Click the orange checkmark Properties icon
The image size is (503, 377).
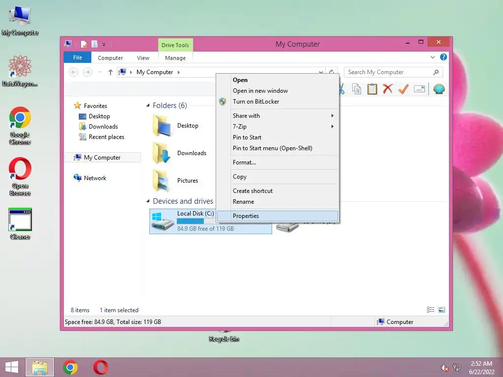click(403, 89)
